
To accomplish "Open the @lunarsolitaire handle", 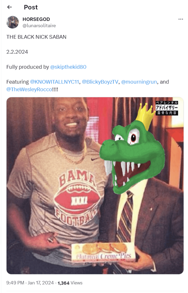I will [39, 25].
